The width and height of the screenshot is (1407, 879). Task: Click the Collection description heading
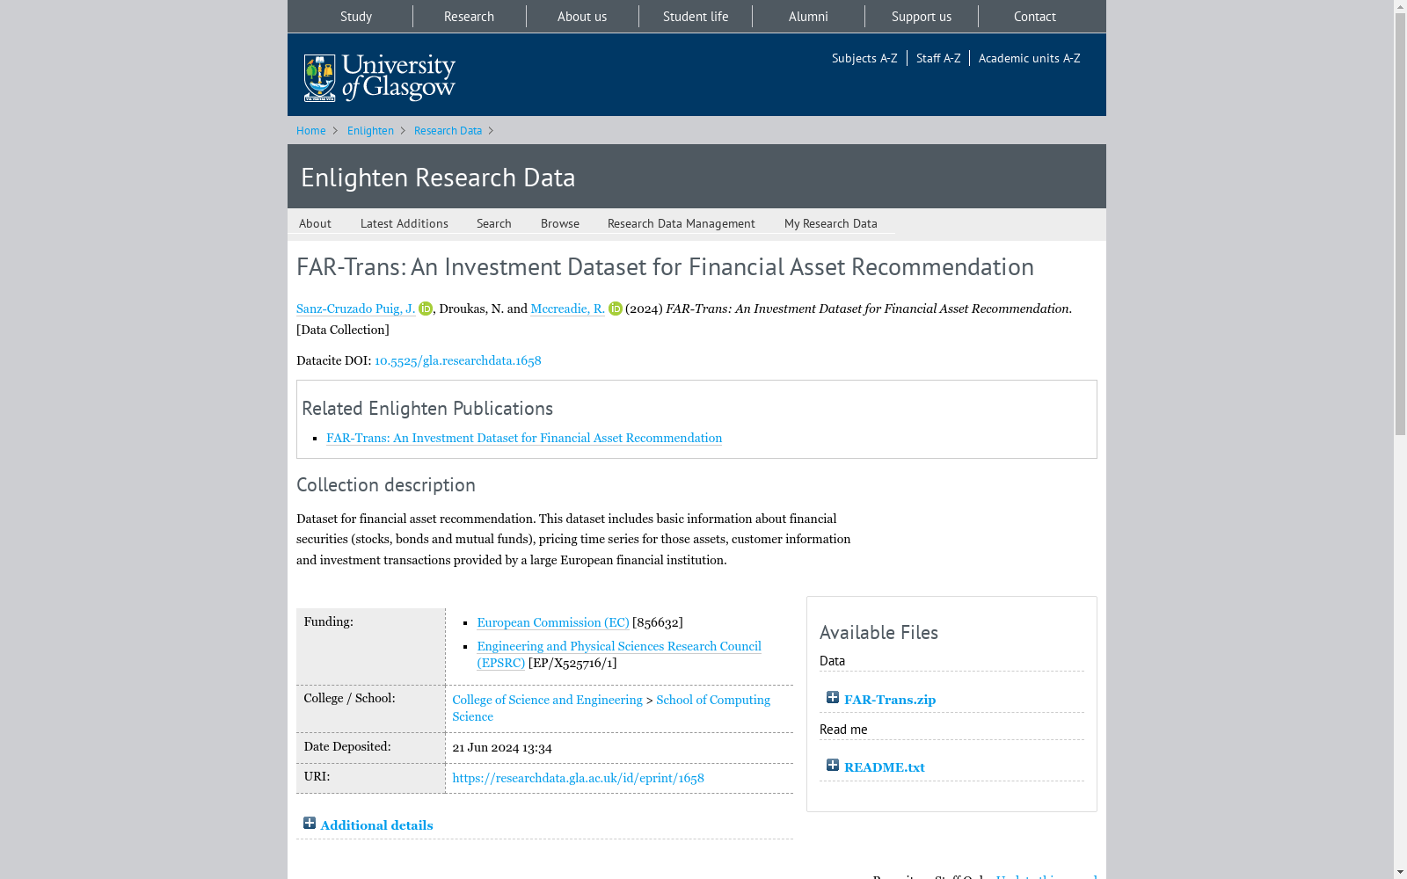point(386,485)
